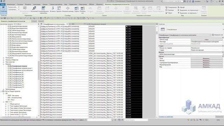Open the column Resize tool
The width and height of the screenshot is (224, 126).
pos(68,9)
